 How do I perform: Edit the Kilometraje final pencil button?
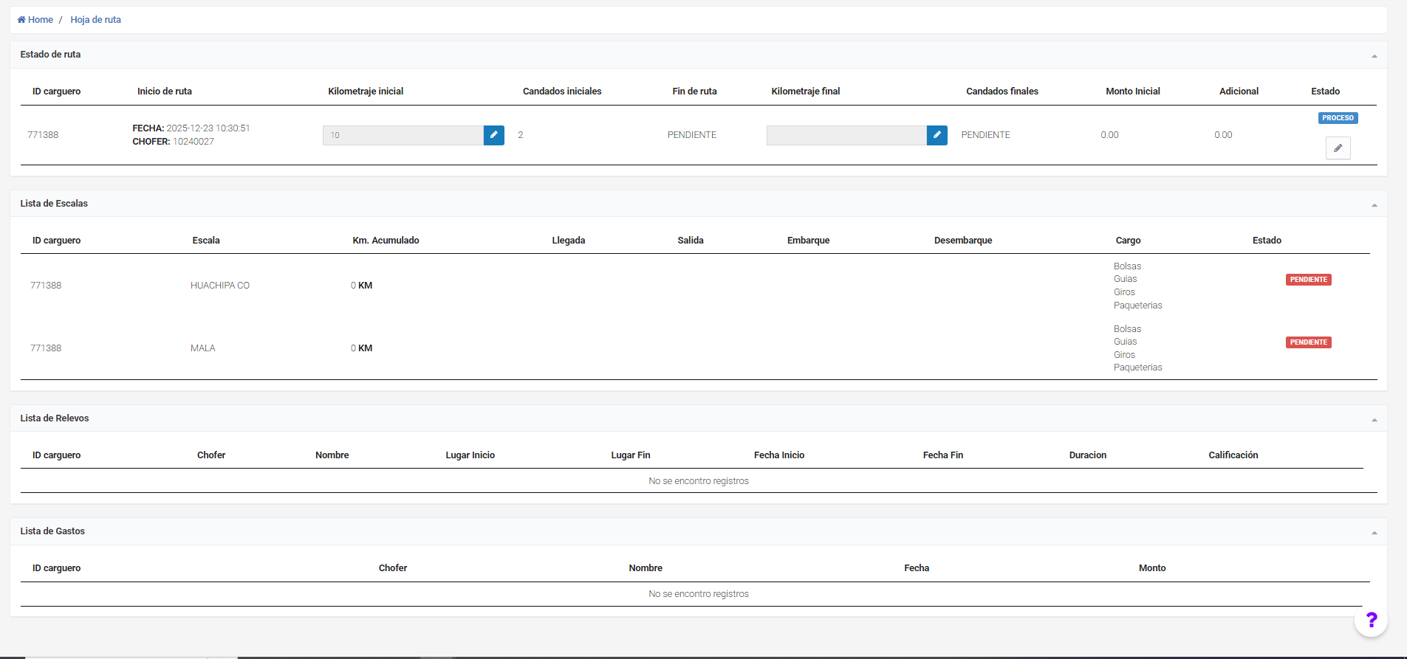click(937, 135)
